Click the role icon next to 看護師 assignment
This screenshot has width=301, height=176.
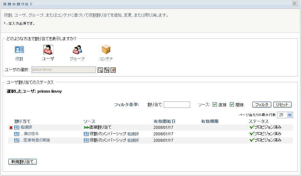(17, 127)
